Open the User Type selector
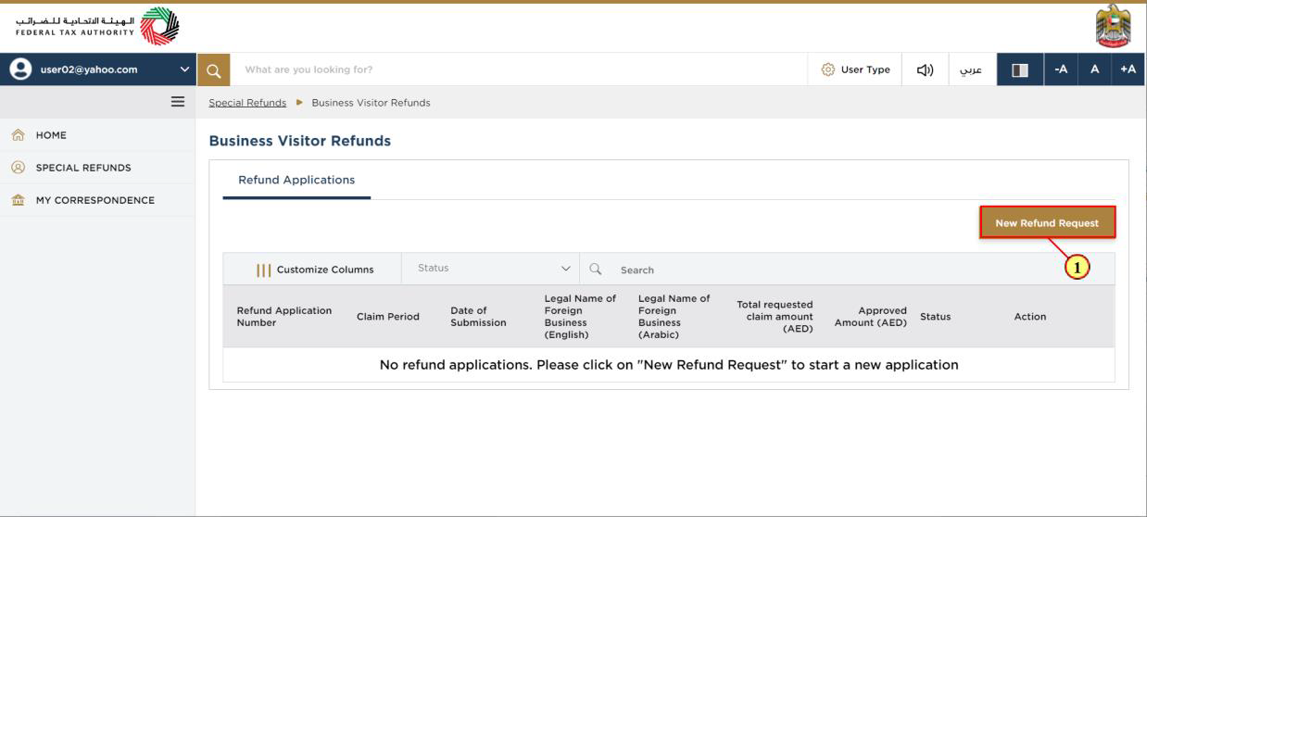The image size is (1310, 742). click(855, 69)
